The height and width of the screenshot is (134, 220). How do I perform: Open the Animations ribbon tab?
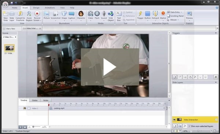pos(49,8)
